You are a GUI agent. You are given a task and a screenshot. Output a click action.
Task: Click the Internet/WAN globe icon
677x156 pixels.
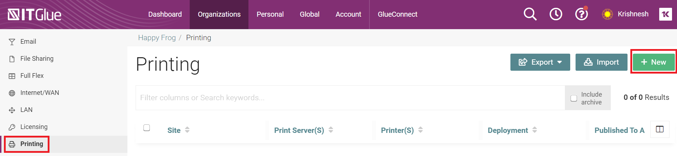coord(12,93)
